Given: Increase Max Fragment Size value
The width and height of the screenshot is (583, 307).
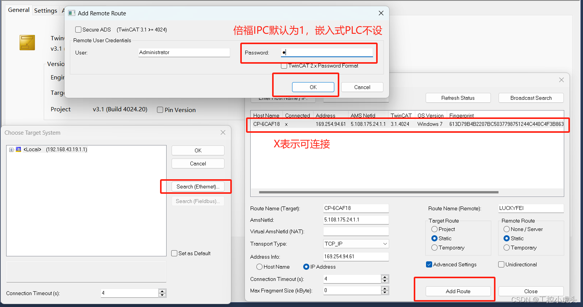Looking at the screenshot, I should [x=385, y=289].
